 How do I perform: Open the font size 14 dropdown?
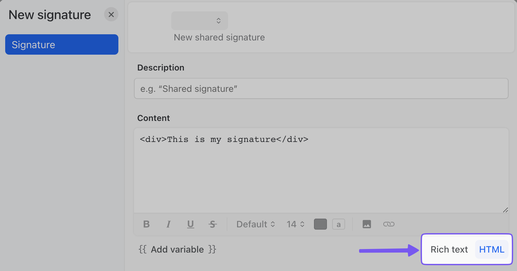(x=295, y=224)
